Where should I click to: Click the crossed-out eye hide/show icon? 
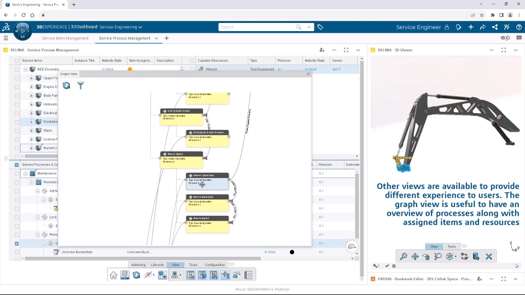click(x=148, y=275)
